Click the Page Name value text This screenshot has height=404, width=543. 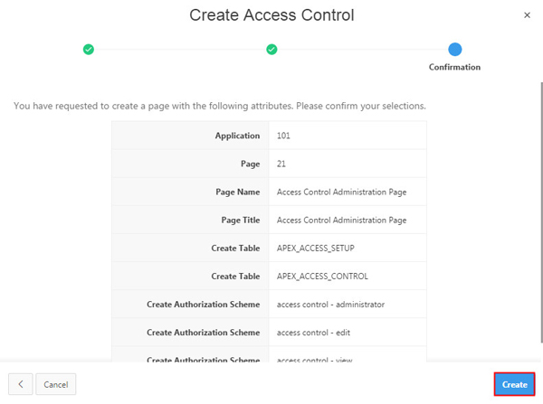tap(341, 192)
